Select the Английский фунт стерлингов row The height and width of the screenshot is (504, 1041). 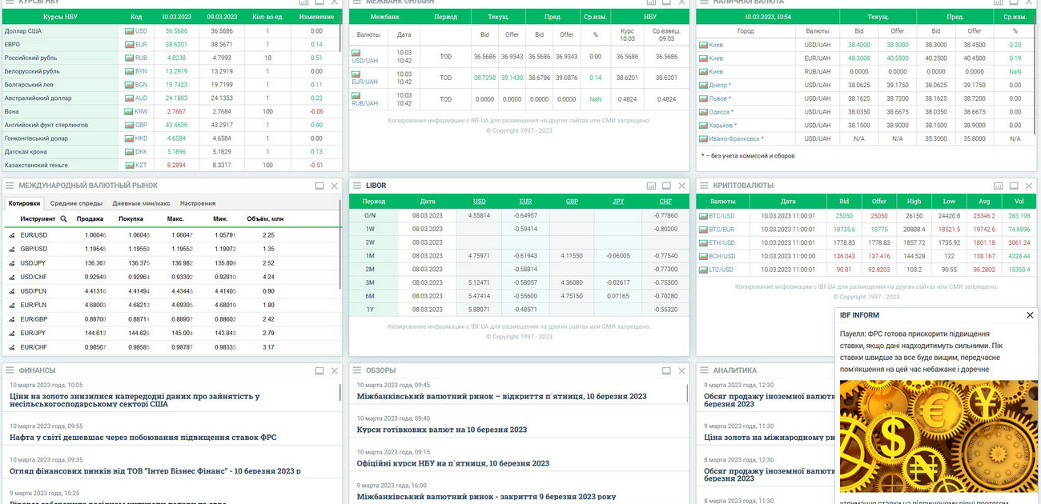pyautogui.click(x=171, y=126)
